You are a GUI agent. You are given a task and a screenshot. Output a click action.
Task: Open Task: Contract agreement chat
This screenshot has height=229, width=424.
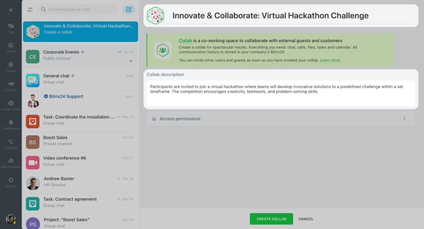coord(80,203)
